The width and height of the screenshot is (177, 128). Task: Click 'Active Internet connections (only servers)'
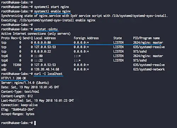point(36,33)
